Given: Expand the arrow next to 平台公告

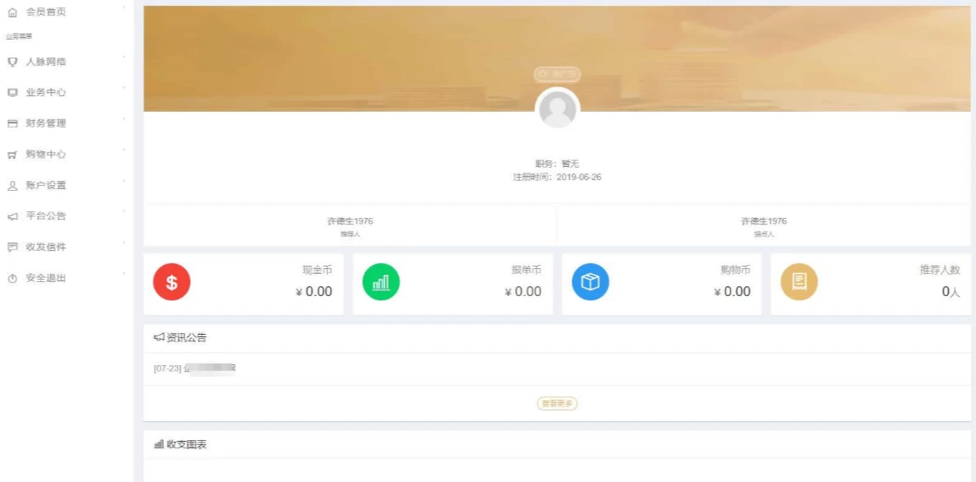Looking at the screenshot, I should 124,211.
